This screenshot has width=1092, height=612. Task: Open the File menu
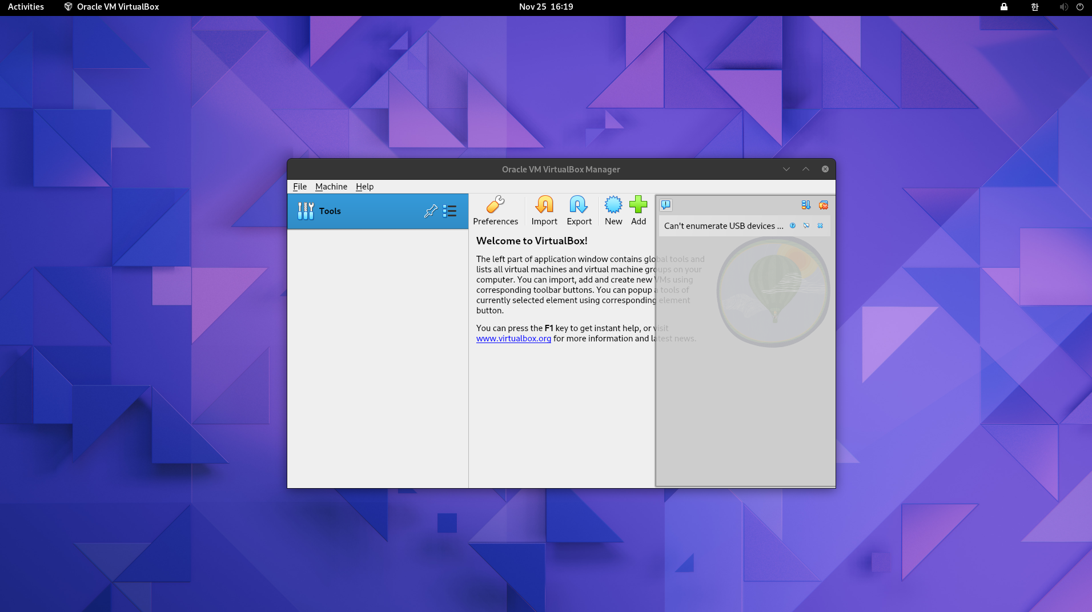(300, 187)
